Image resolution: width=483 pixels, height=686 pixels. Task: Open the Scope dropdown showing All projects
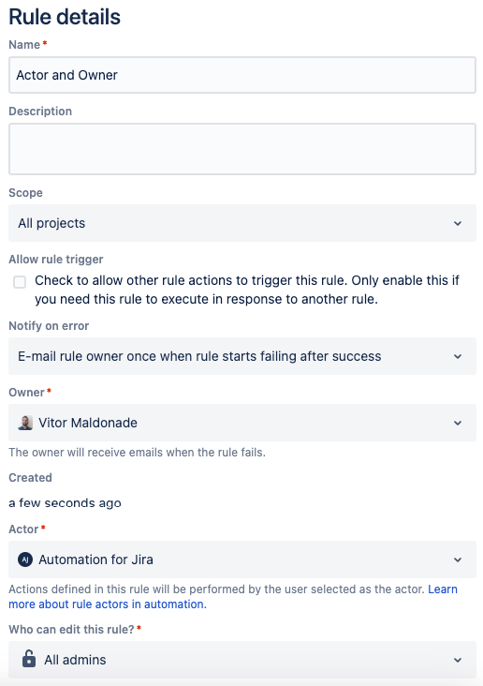(242, 223)
